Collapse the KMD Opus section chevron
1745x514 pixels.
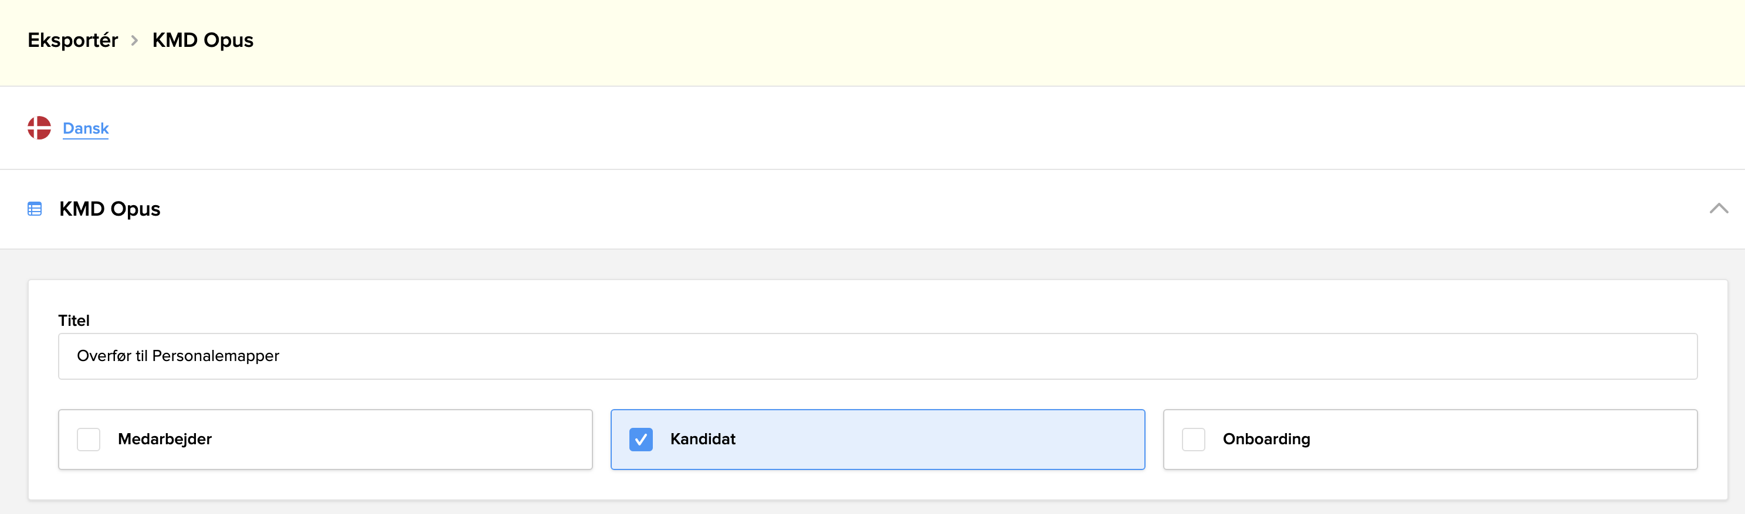pos(1718,209)
